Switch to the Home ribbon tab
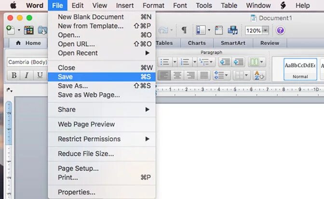This screenshot has height=199, width=324. pos(28,43)
